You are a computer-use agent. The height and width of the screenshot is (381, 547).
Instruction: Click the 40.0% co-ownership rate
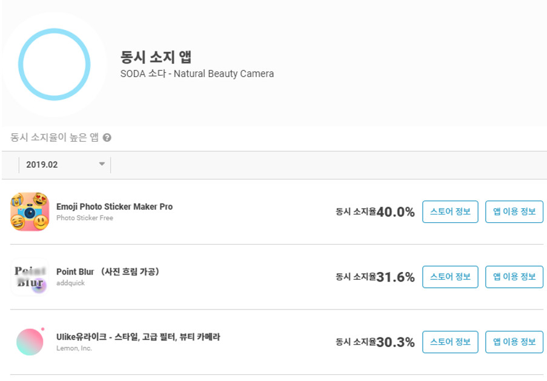[396, 212]
